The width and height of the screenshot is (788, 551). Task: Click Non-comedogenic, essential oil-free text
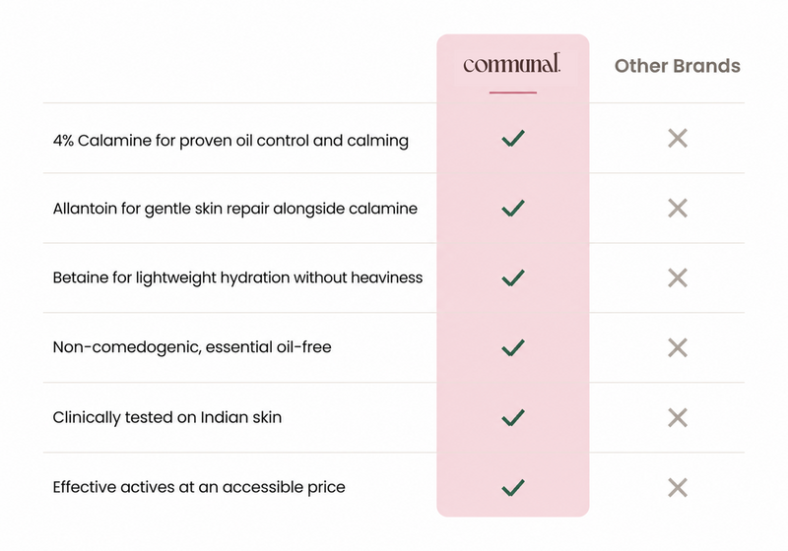click(x=192, y=347)
